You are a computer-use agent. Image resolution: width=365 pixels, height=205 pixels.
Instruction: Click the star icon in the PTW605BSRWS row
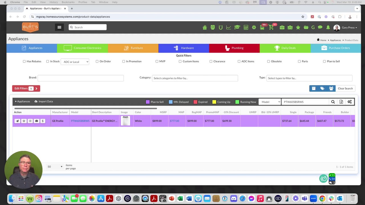24,121
